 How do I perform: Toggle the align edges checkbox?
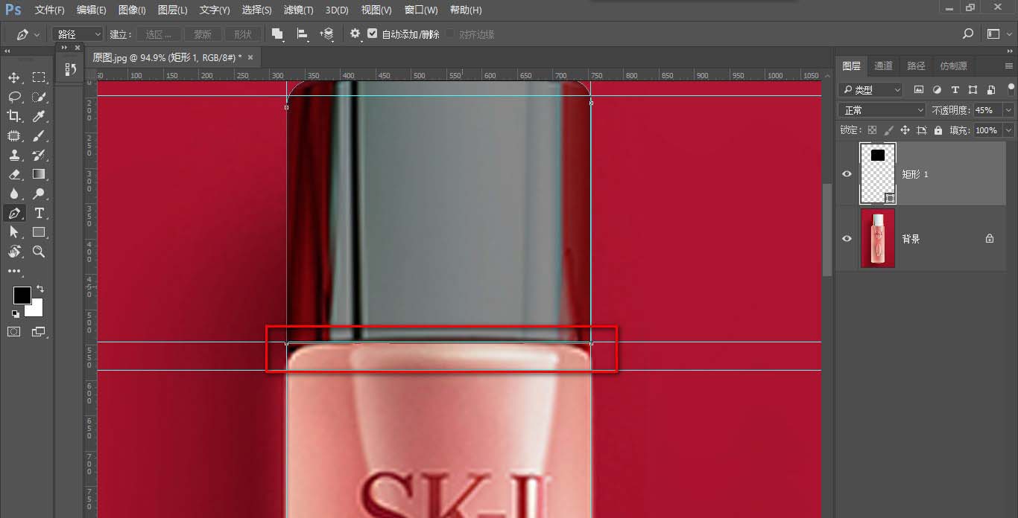[x=451, y=34]
